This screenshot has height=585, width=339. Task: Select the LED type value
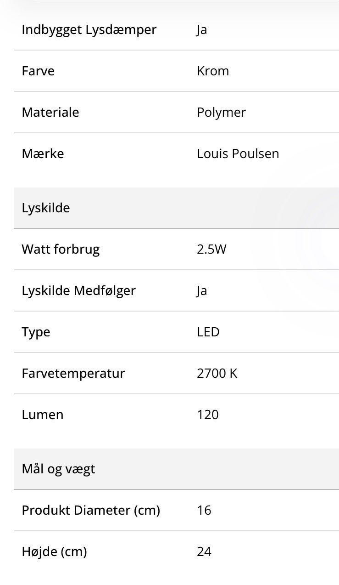(x=208, y=332)
